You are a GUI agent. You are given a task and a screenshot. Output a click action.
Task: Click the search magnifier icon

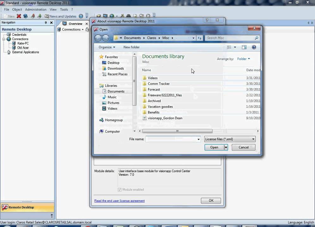tap(256, 38)
